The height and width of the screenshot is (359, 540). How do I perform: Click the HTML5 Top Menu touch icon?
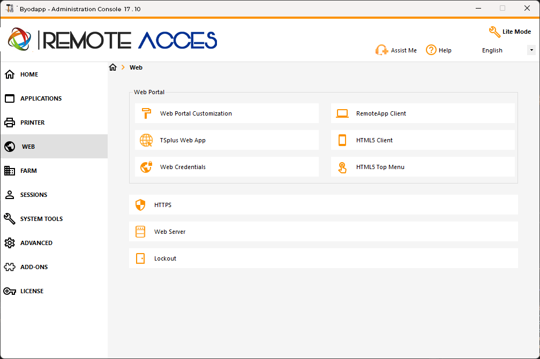342,167
